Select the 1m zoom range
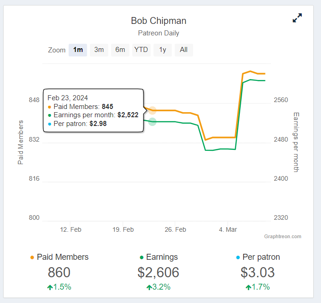This screenshot has width=321, height=303. click(x=78, y=50)
